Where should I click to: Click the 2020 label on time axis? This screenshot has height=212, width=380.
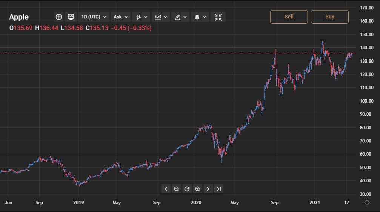tap(196, 202)
